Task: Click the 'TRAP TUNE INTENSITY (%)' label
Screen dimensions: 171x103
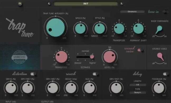Action: [56, 14]
